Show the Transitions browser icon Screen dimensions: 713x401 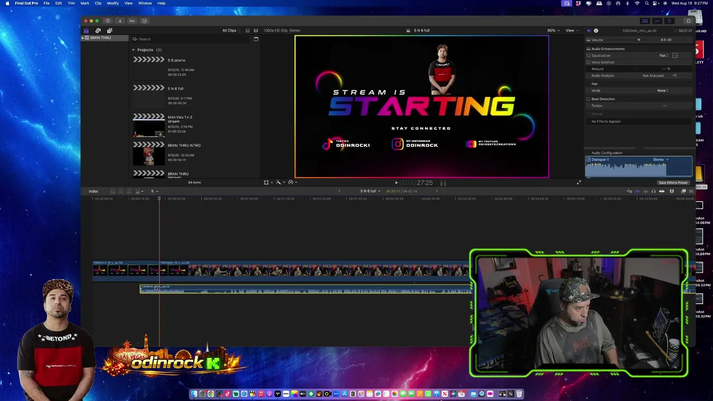point(691,192)
